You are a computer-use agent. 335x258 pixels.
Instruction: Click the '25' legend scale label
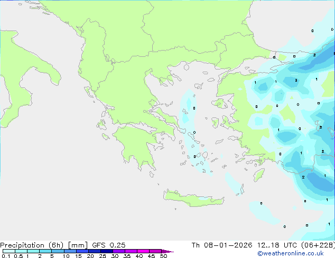[103, 256]
